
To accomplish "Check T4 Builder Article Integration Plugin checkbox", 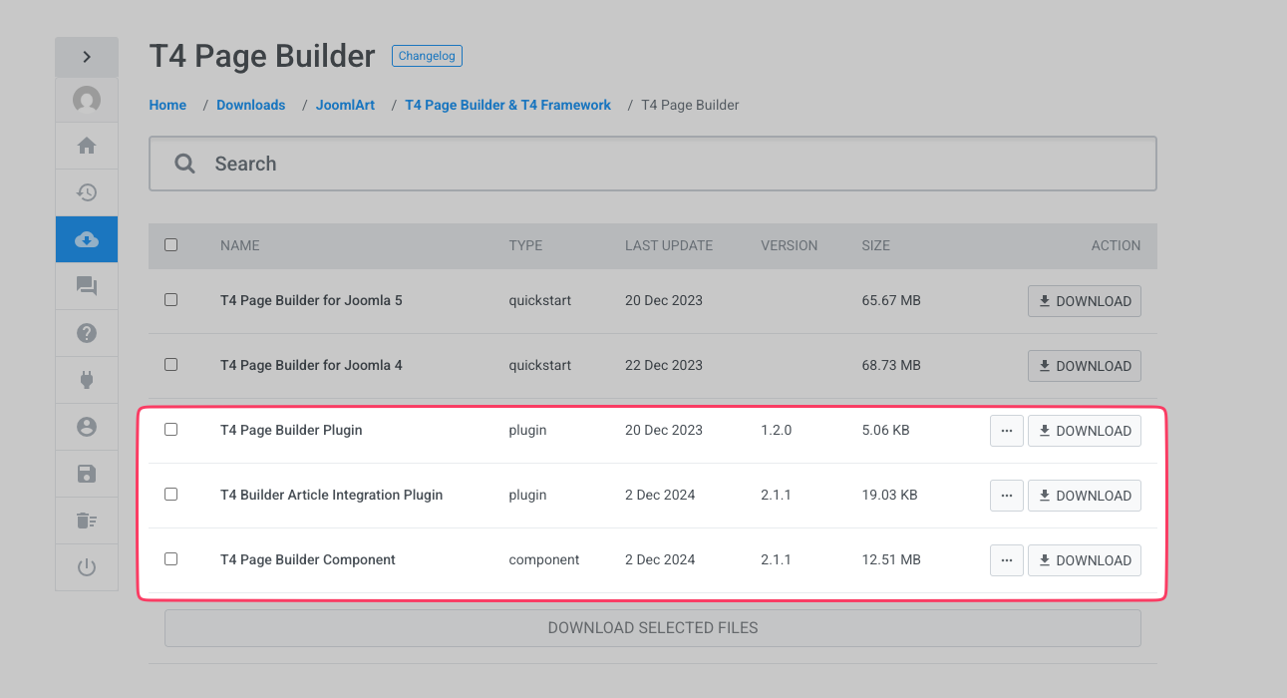I will [x=170, y=494].
